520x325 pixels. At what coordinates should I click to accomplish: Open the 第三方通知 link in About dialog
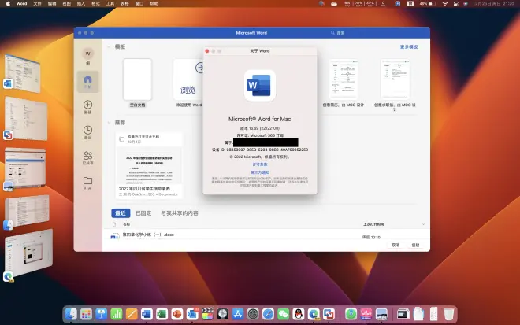pyautogui.click(x=260, y=172)
